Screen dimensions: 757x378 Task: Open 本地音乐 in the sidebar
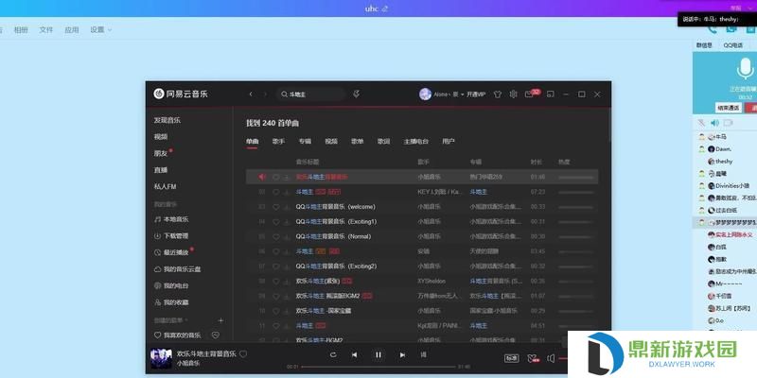click(171, 219)
